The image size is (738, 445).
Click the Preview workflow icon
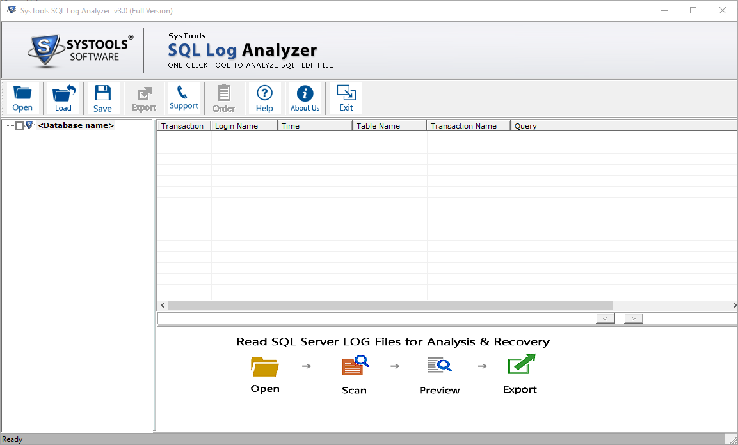click(440, 365)
